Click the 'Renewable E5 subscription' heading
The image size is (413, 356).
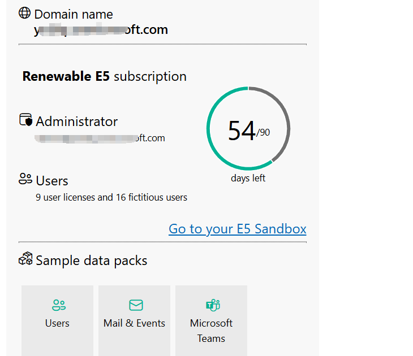pyautogui.click(x=105, y=76)
